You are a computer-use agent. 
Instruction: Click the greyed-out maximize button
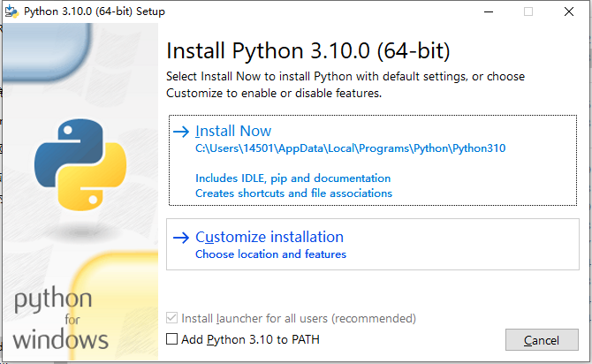pyautogui.click(x=528, y=11)
